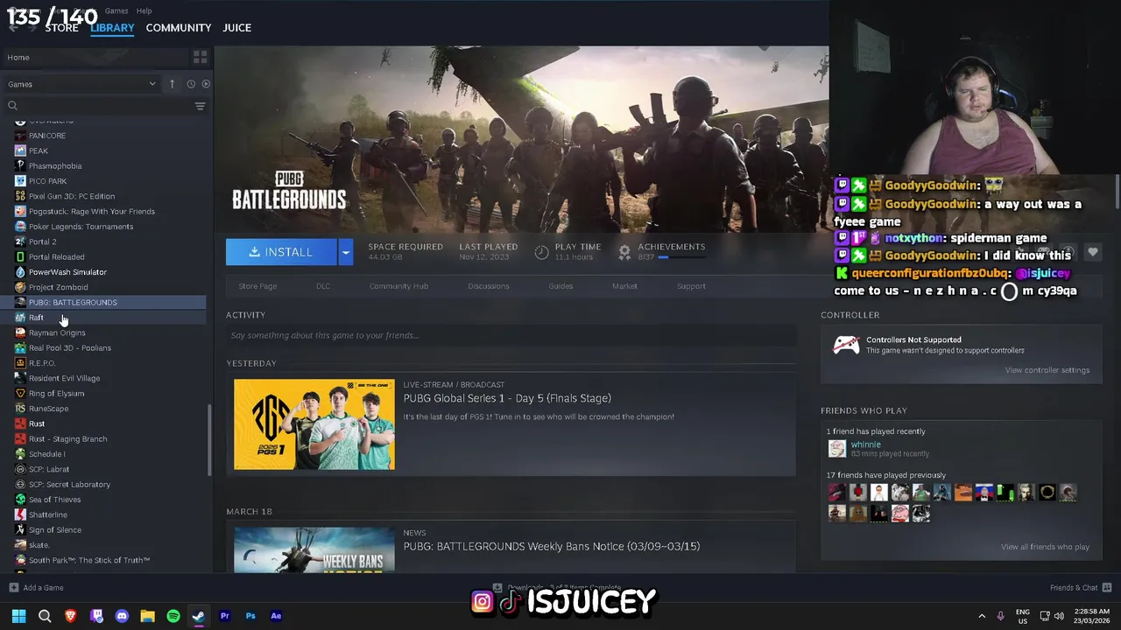
Task: Click the Steam taskbar icon
Action: (199, 616)
